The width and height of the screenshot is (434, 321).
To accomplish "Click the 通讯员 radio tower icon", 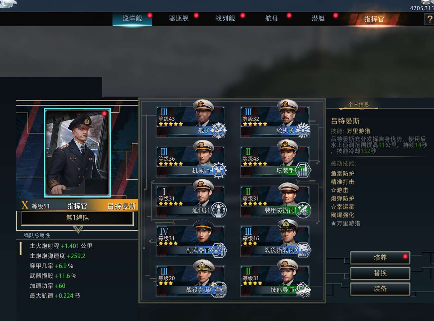I will (x=219, y=210).
